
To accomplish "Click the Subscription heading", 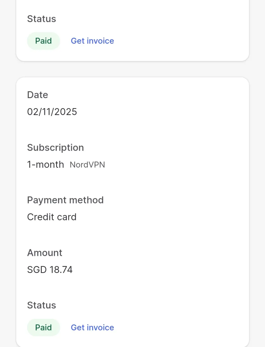I will tap(55, 148).
